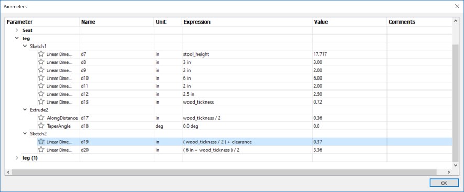Image resolution: width=464 pixels, height=192 pixels.
Task: Toggle the favorite star for d19
Action: coord(41,142)
